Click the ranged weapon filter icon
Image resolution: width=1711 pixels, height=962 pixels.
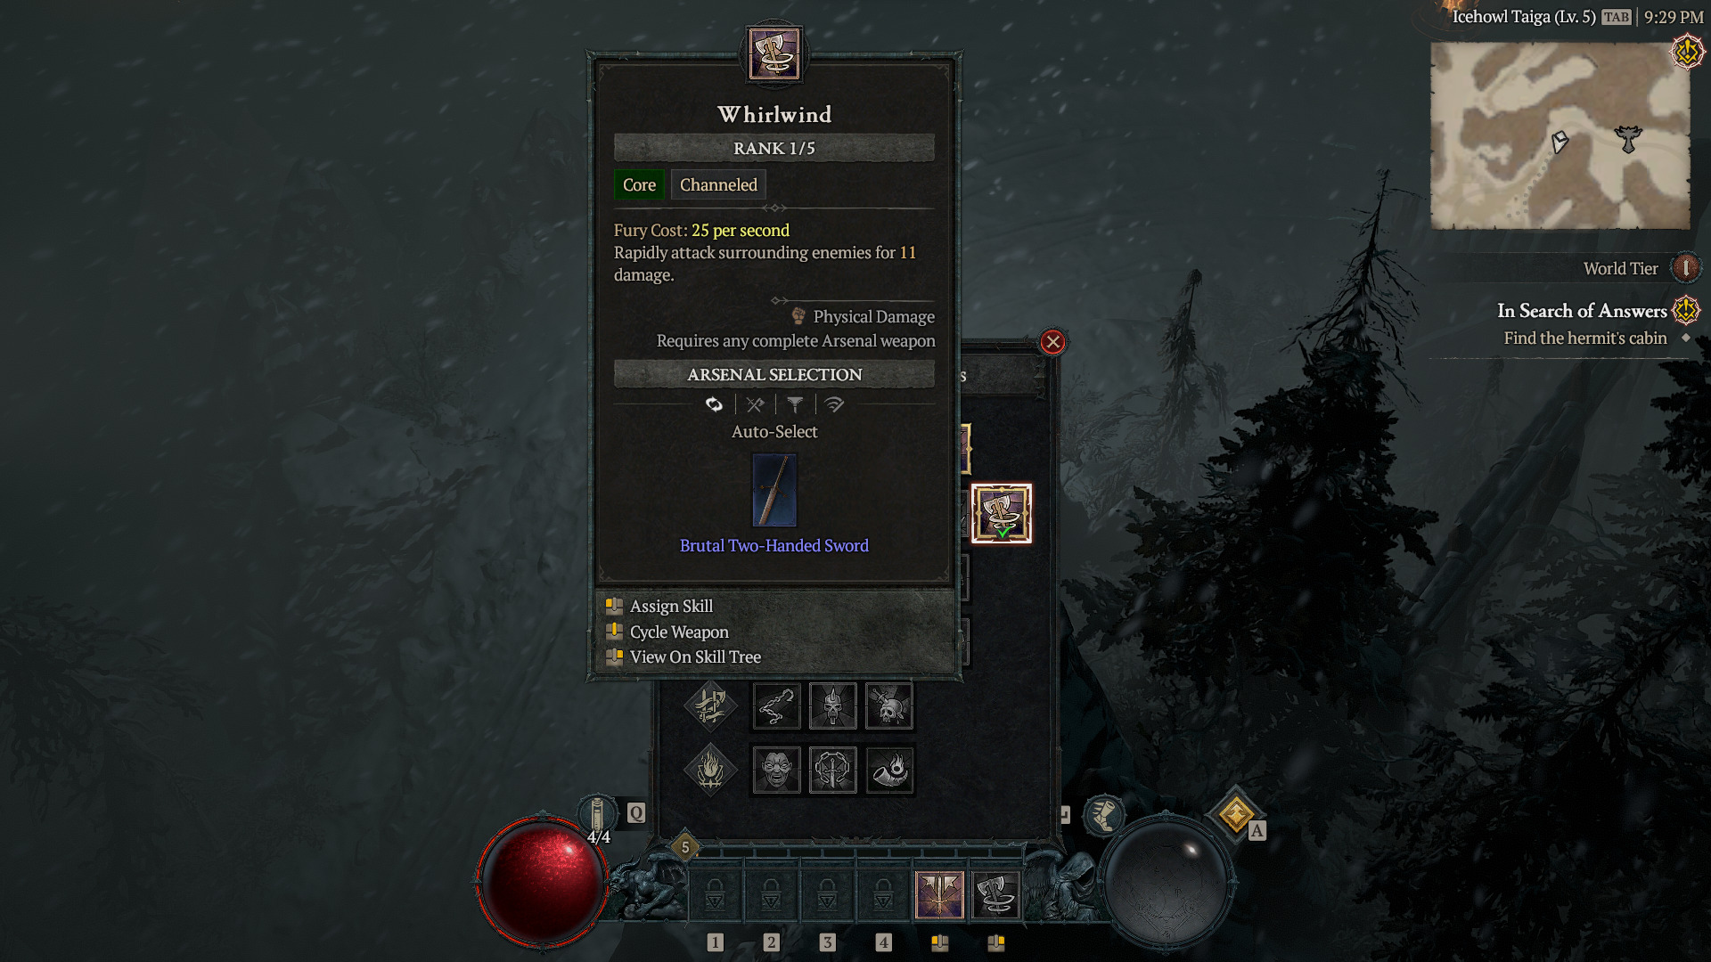(x=833, y=403)
